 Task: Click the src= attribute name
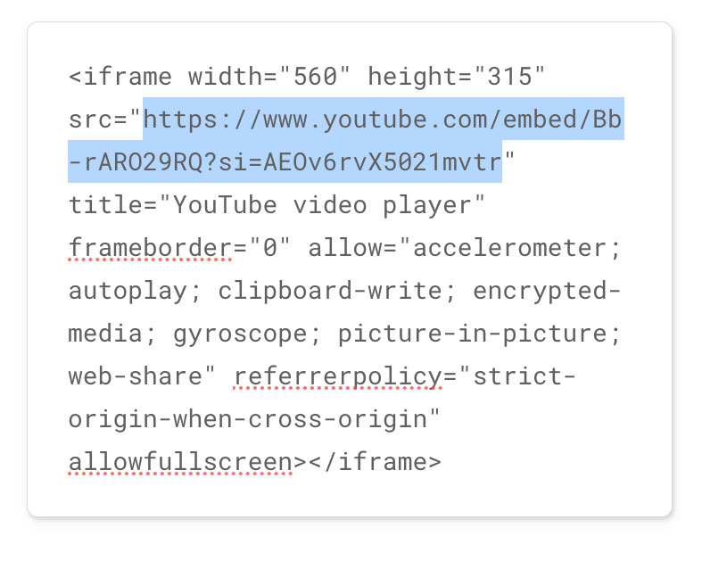98,120
